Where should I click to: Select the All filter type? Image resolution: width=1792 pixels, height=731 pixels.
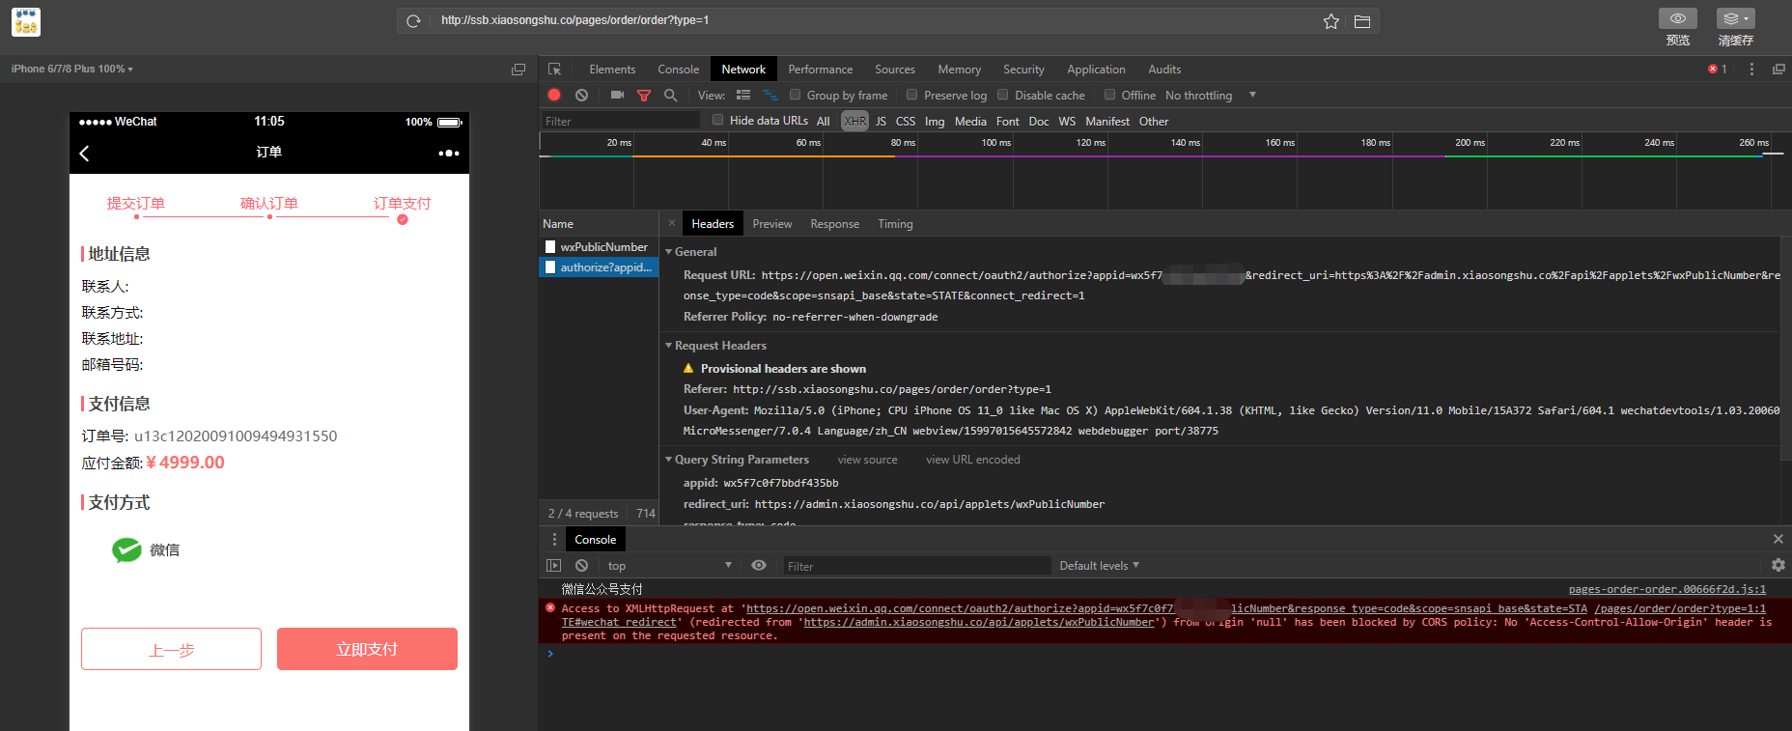(824, 121)
